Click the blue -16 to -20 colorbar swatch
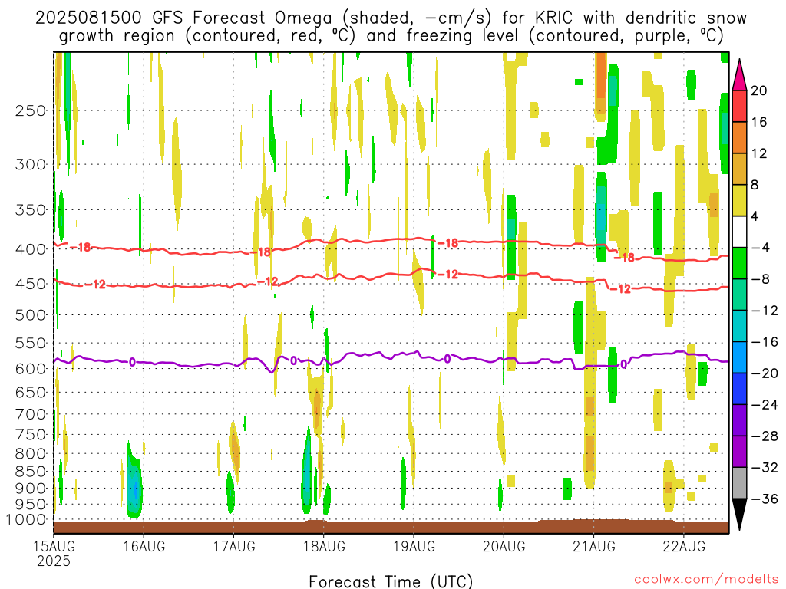Viewport: 786px width, 589px height. tap(739, 357)
